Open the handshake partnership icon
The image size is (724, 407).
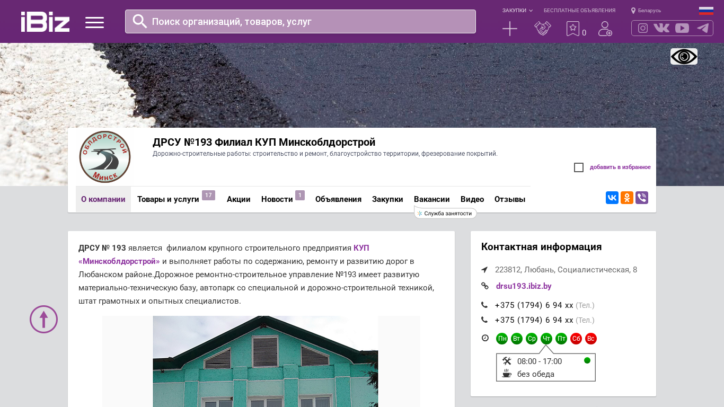pos(543,29)
